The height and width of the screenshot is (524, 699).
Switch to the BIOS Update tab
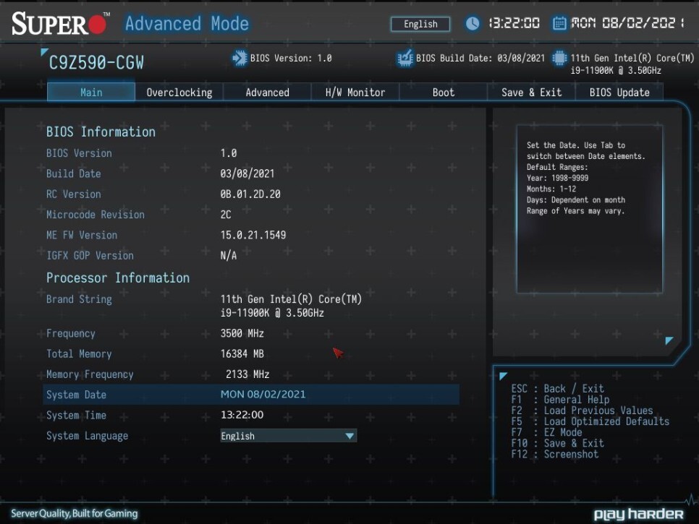(619, 93)
